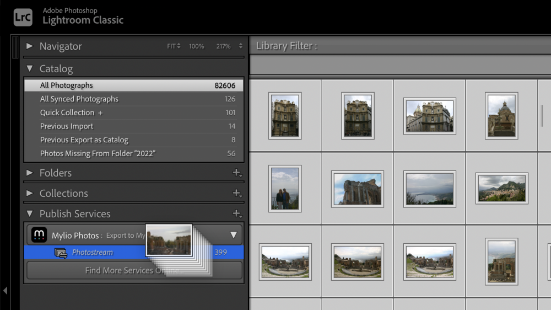Hide the left panel with edge arrow
This screenshot has width=551, height=310.
coord(5,290)
